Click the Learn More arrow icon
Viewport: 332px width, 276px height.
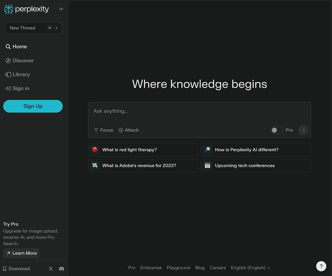coord(8,253)
